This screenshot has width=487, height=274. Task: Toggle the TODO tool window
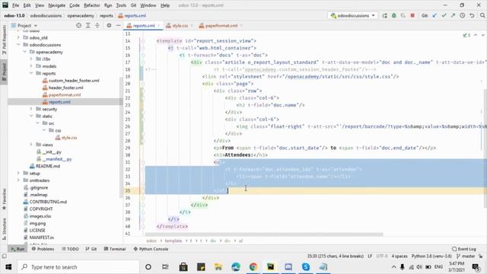pyautogui.click(x=70, y=249)
